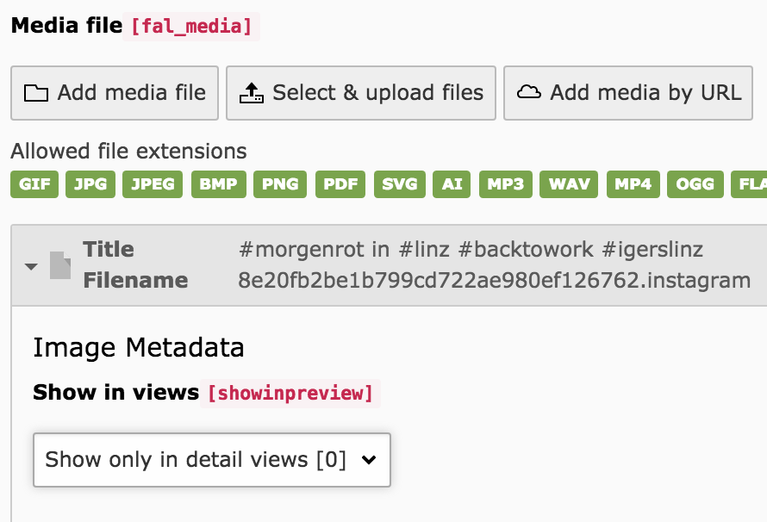Open the Show in views dropdown
Image resolution: width=767 pixels, height=522 pixels.
click(212, 460)
